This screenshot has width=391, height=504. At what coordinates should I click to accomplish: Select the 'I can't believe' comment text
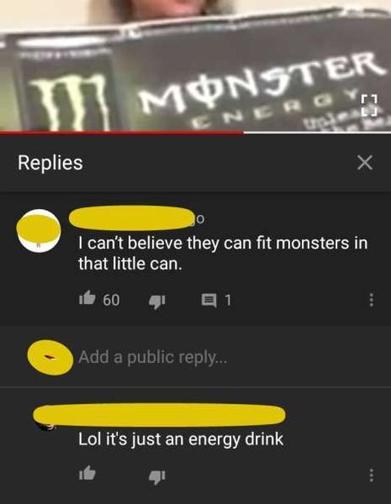point(223,253)
